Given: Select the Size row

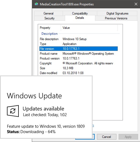Looking at the screenshot, I should (78, 68).
